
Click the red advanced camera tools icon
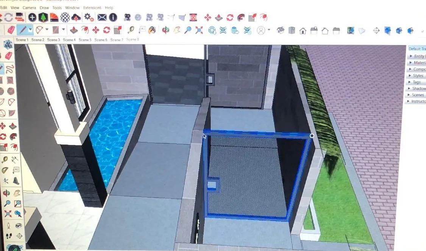pos(193,18)
